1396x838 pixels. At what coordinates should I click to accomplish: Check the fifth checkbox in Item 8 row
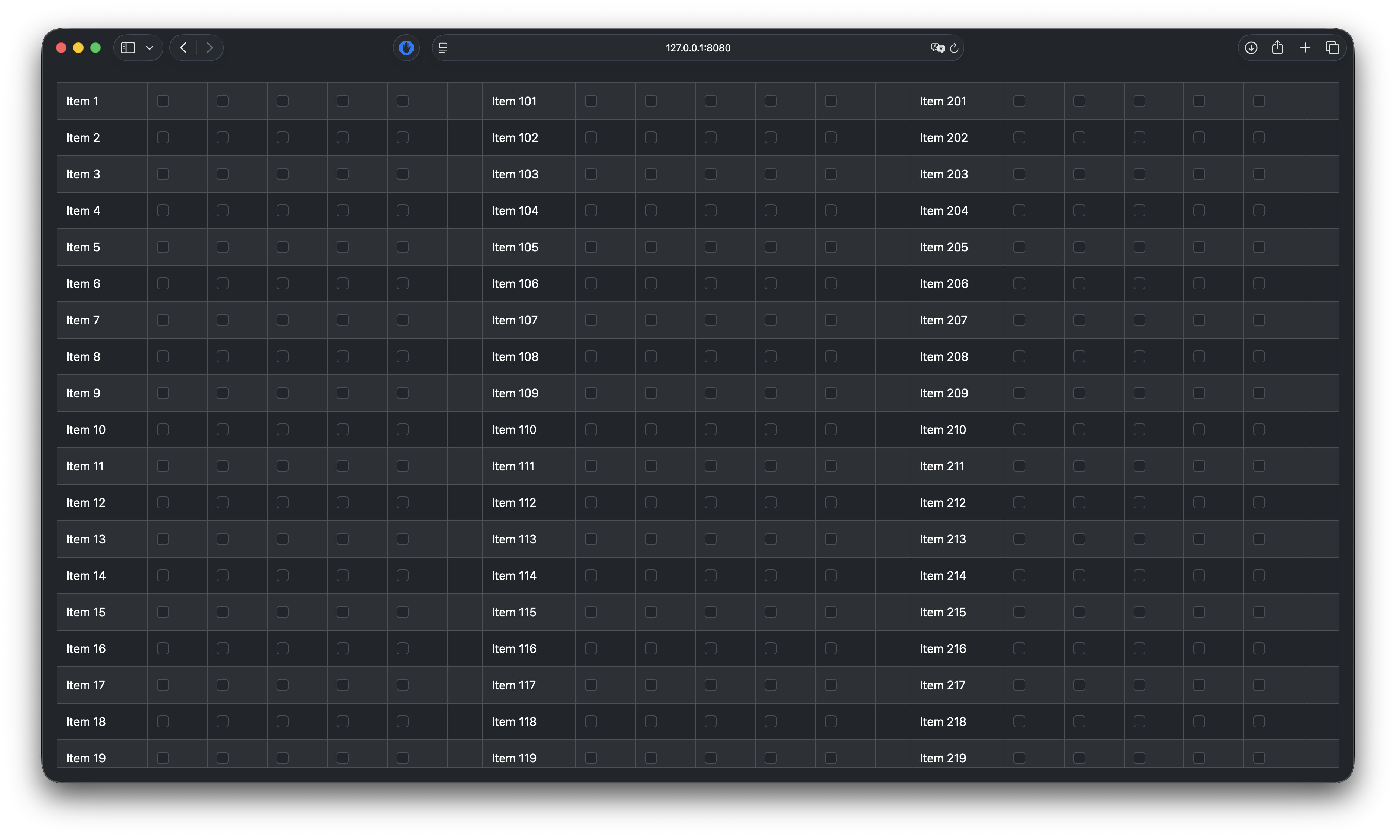click(x=402, y=356)
